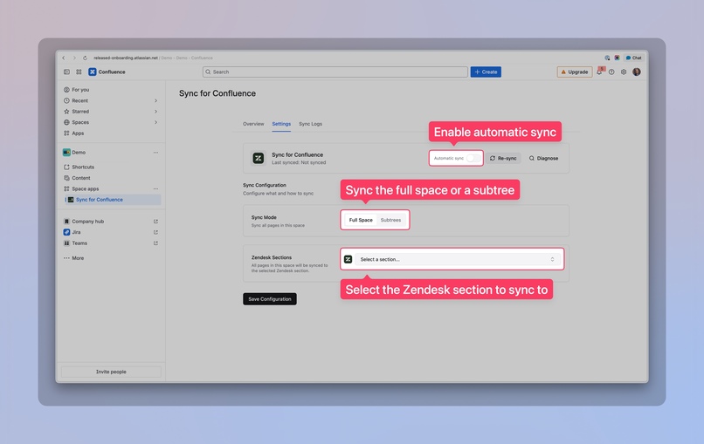Open the Select a section dropdown
Viewport: 704px width, 444px height.
click(x=457, y=259)
